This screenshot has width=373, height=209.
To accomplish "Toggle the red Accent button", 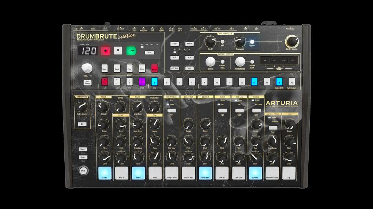I will [x=154, y=69].
